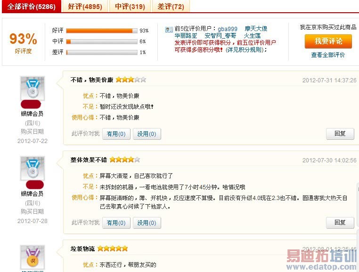The height and width of the screenshot is (272, 359).
Task: Click 回复 on the 整体效果不错 review
Action: pos(340,223)
